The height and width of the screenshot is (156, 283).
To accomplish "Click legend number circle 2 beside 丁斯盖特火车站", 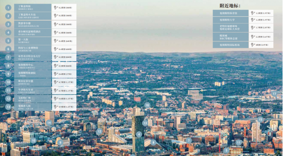I will point(8,16).
